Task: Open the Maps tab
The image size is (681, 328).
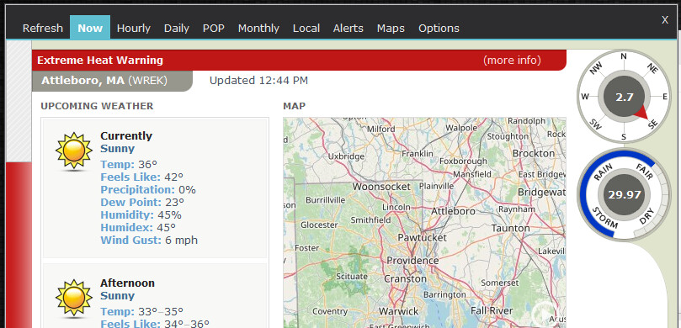Action: [x=391, y=29]
